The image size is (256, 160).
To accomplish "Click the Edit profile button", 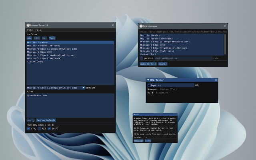I will 37,38.
